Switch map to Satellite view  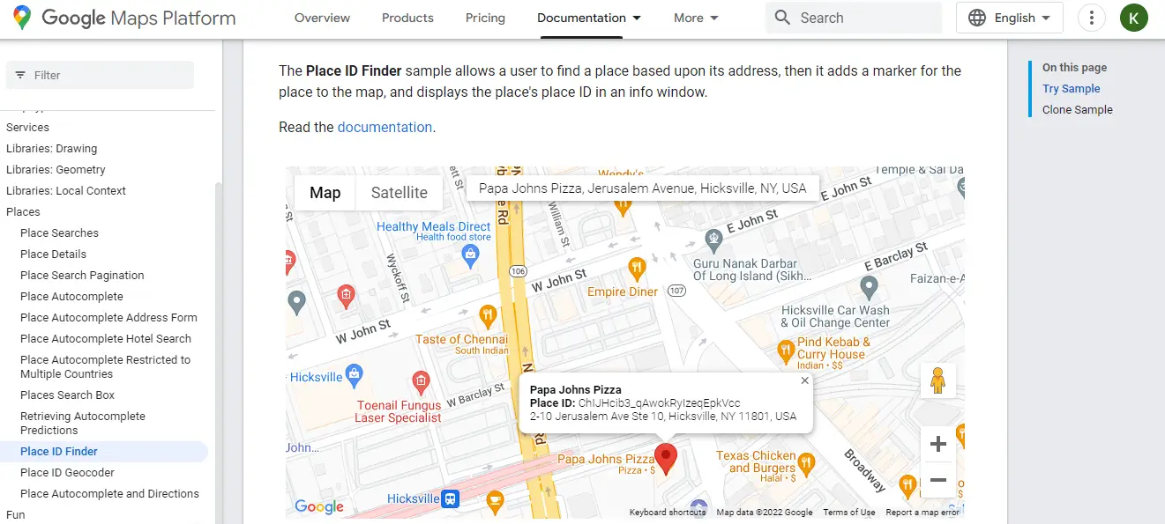coord(399,193)
